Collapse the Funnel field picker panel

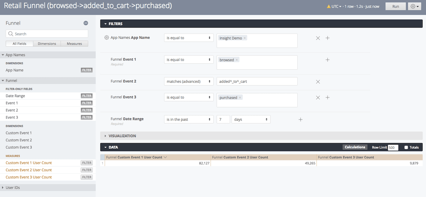click(x=86, y=23)
